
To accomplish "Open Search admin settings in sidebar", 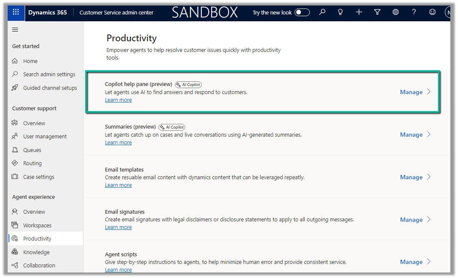I will click(49, 75).
